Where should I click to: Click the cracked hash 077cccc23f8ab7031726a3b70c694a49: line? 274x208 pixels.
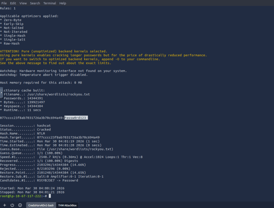click(32, 118)
